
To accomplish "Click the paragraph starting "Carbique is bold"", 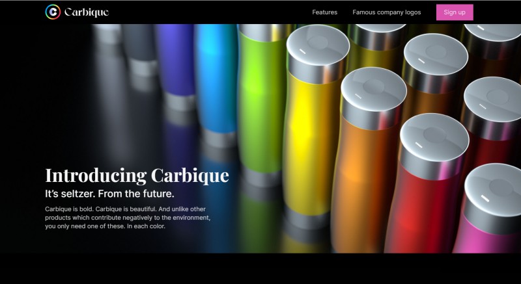I will (x=128, y=218).
